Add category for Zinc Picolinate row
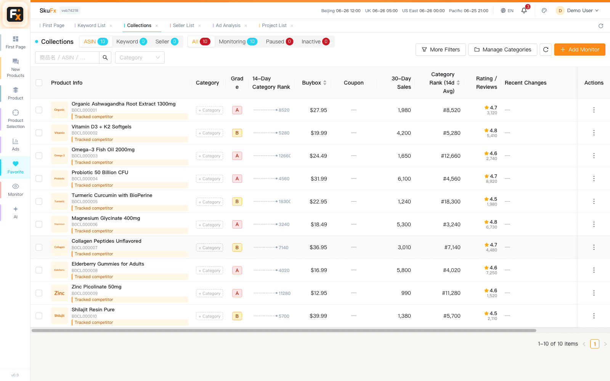The image size is (610, 381). point(210,293)
